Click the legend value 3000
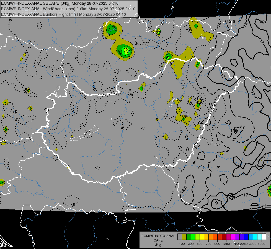This screenshot has height=249, width=271. (253, 244)
